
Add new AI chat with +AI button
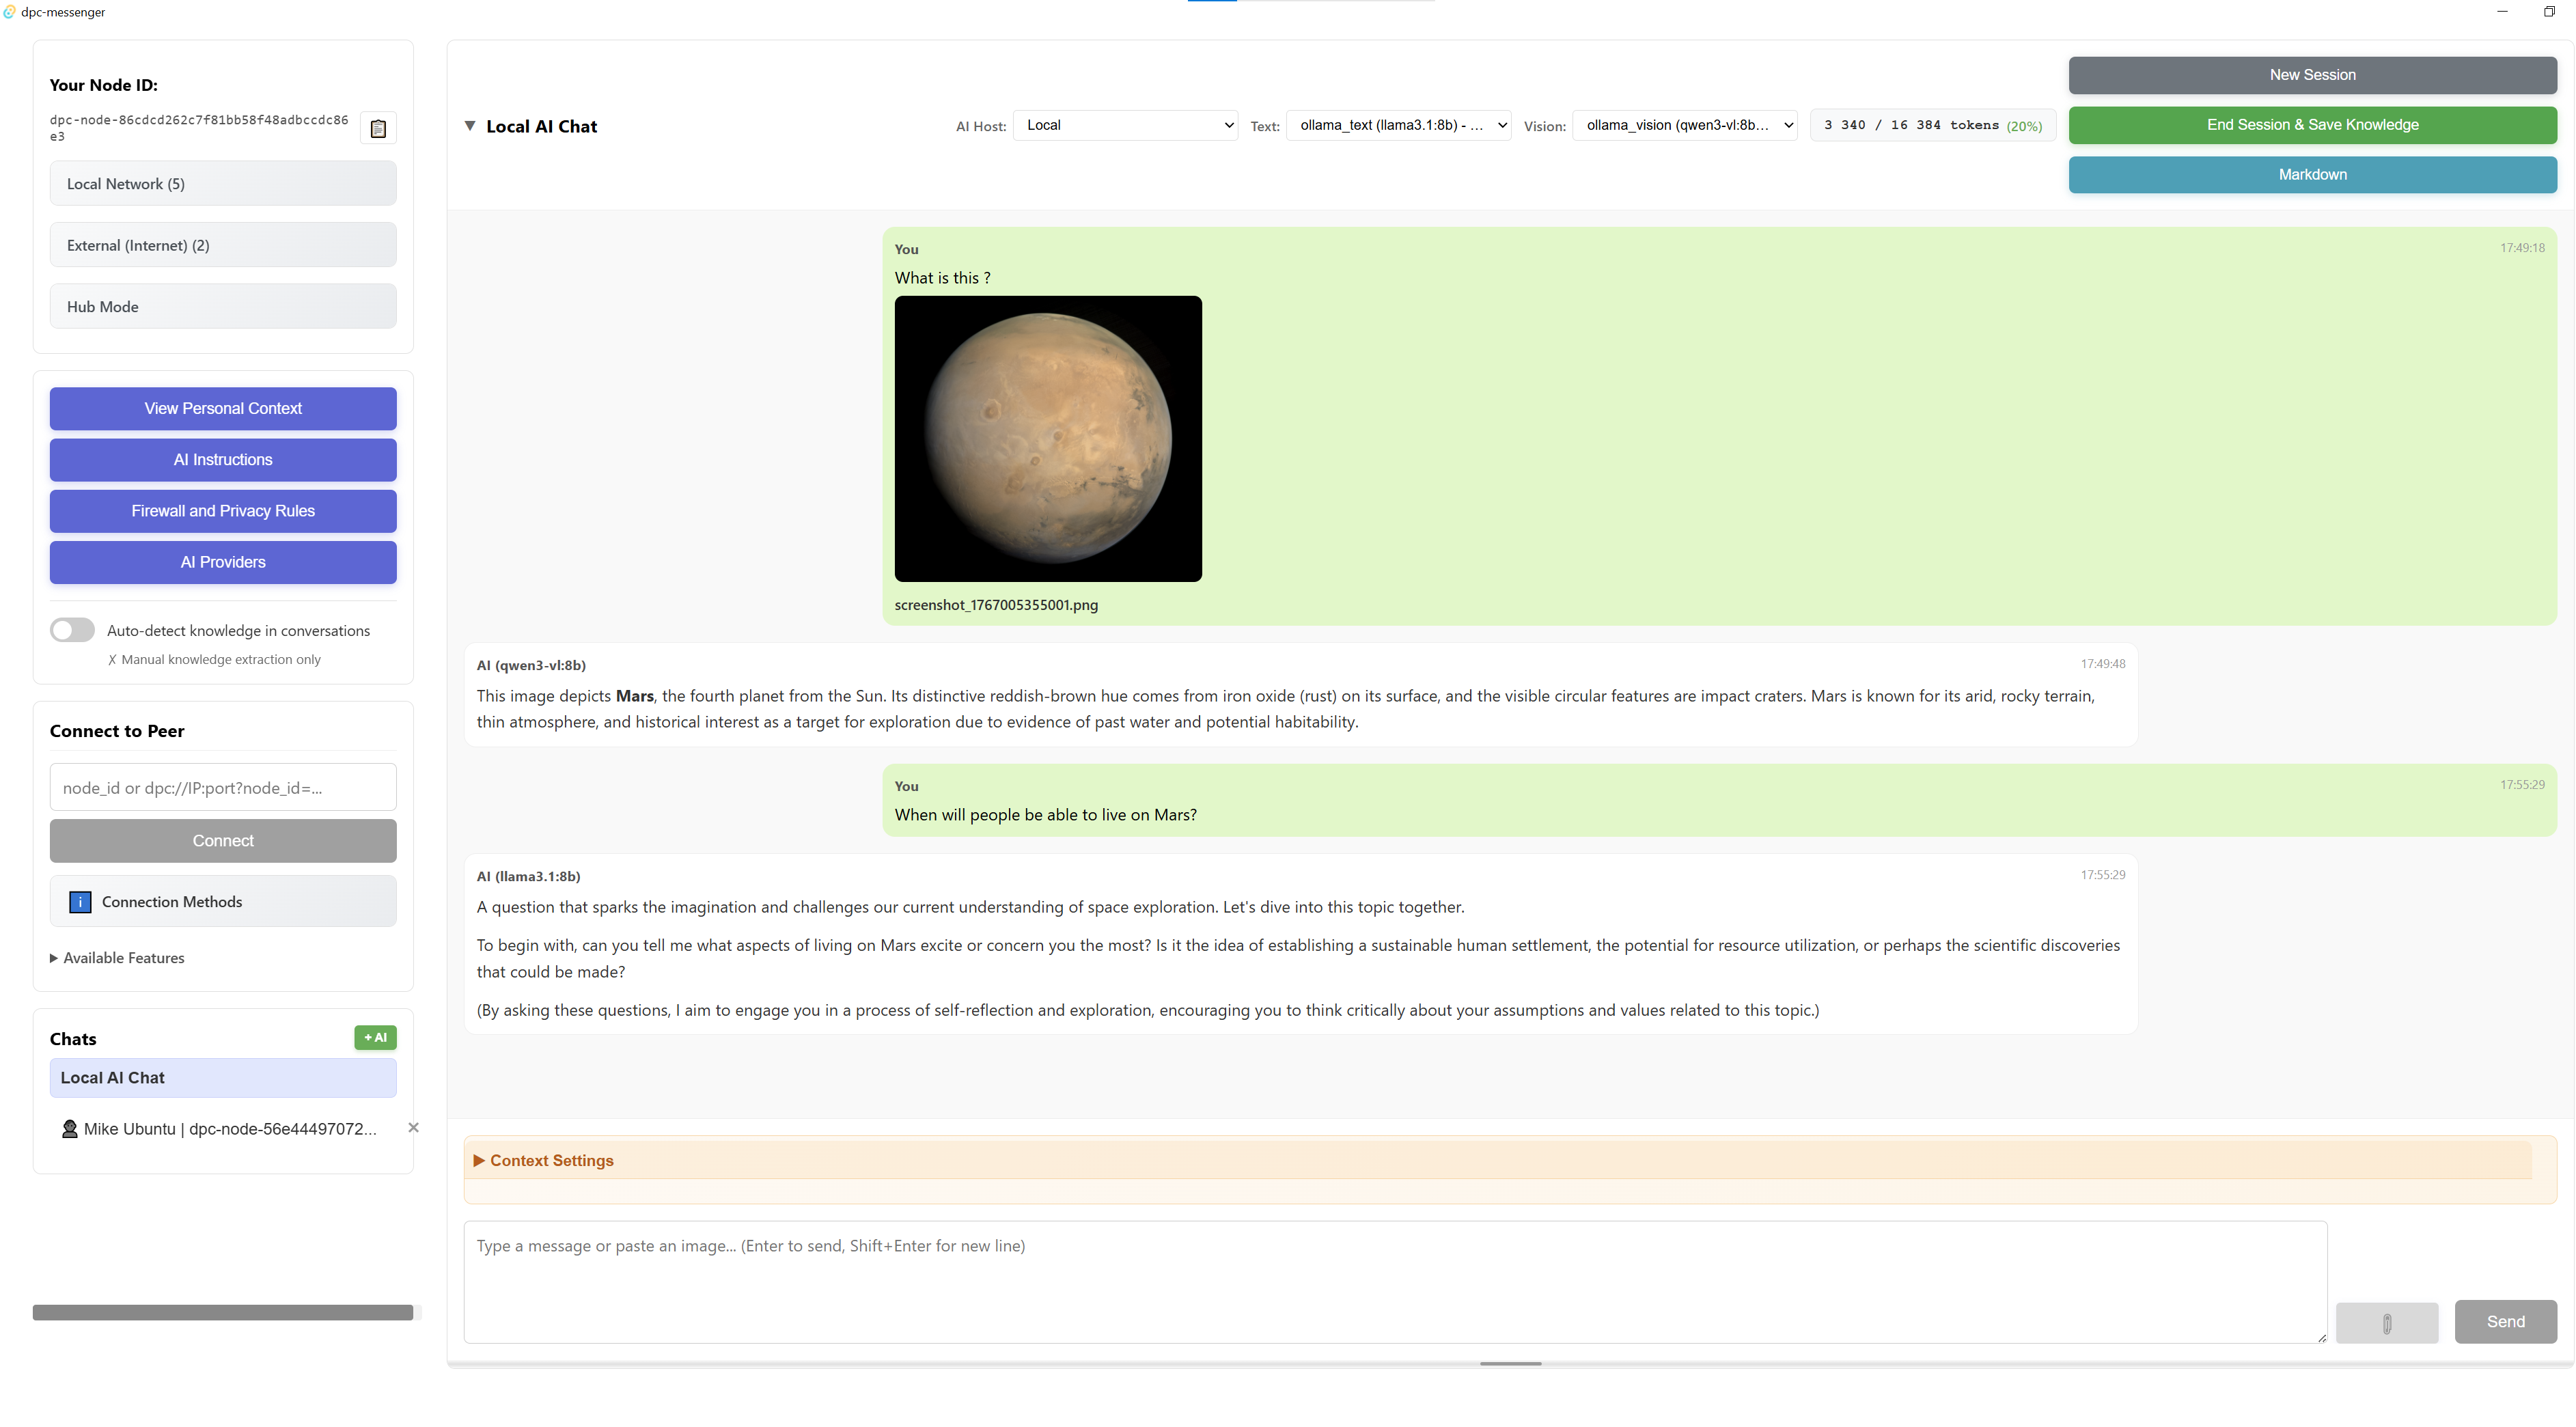tap(375, 1038)
